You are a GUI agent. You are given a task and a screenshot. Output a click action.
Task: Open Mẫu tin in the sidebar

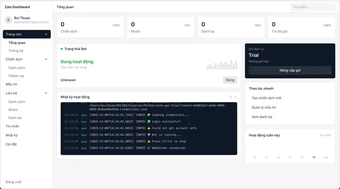tap(11, 85)
